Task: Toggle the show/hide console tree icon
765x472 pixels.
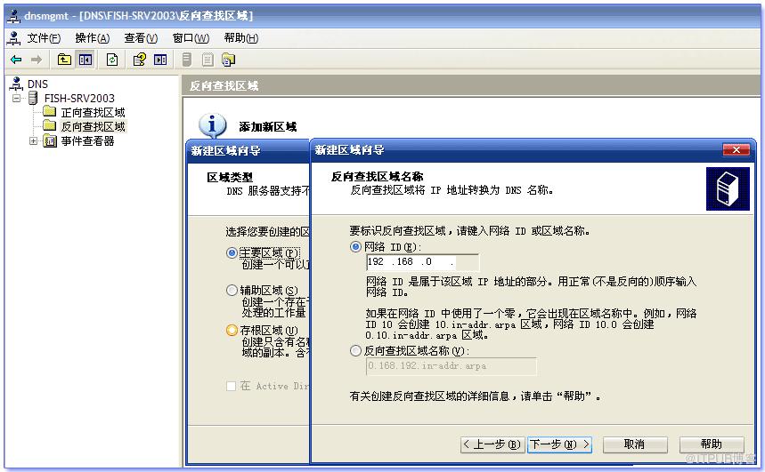Action: pos(85,60)
